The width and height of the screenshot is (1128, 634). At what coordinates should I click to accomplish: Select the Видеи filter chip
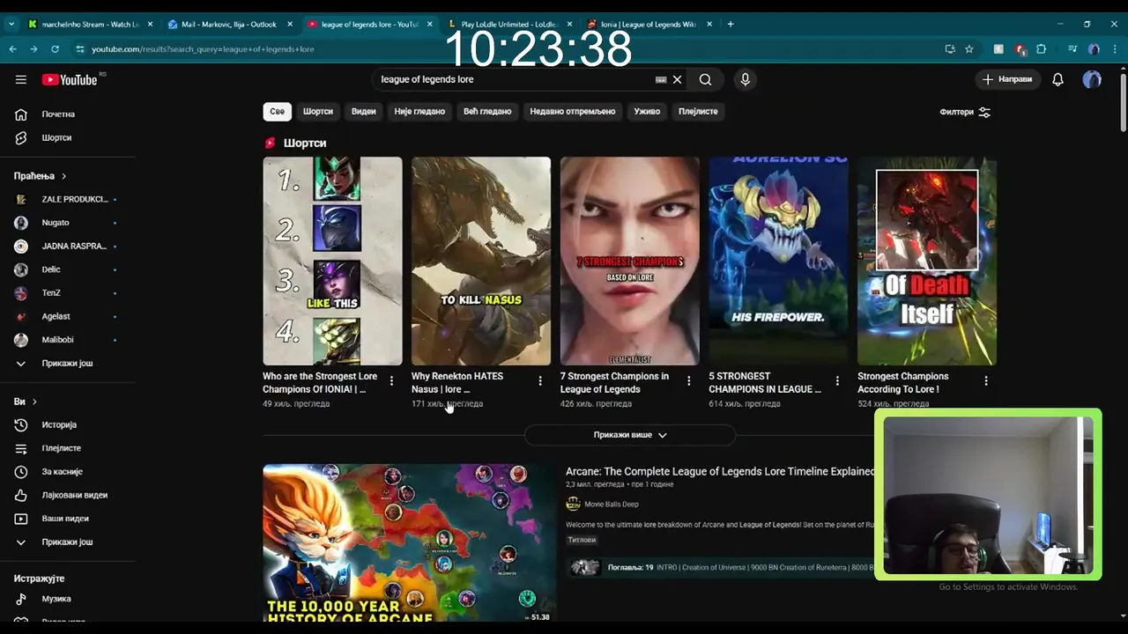click(363, 111)
